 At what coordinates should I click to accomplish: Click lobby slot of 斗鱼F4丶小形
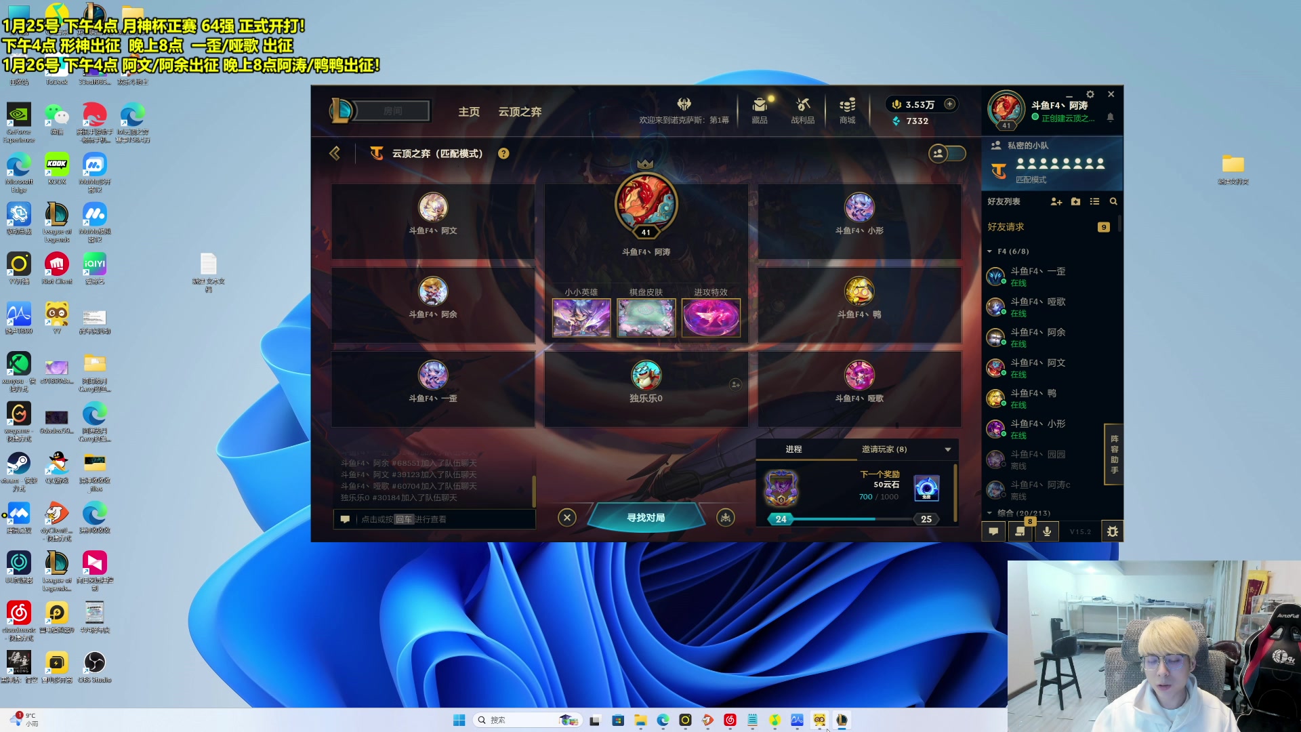[x=859, y=221]
